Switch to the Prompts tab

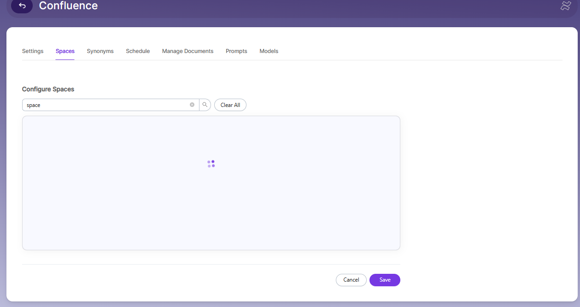(x=236, y=51)
